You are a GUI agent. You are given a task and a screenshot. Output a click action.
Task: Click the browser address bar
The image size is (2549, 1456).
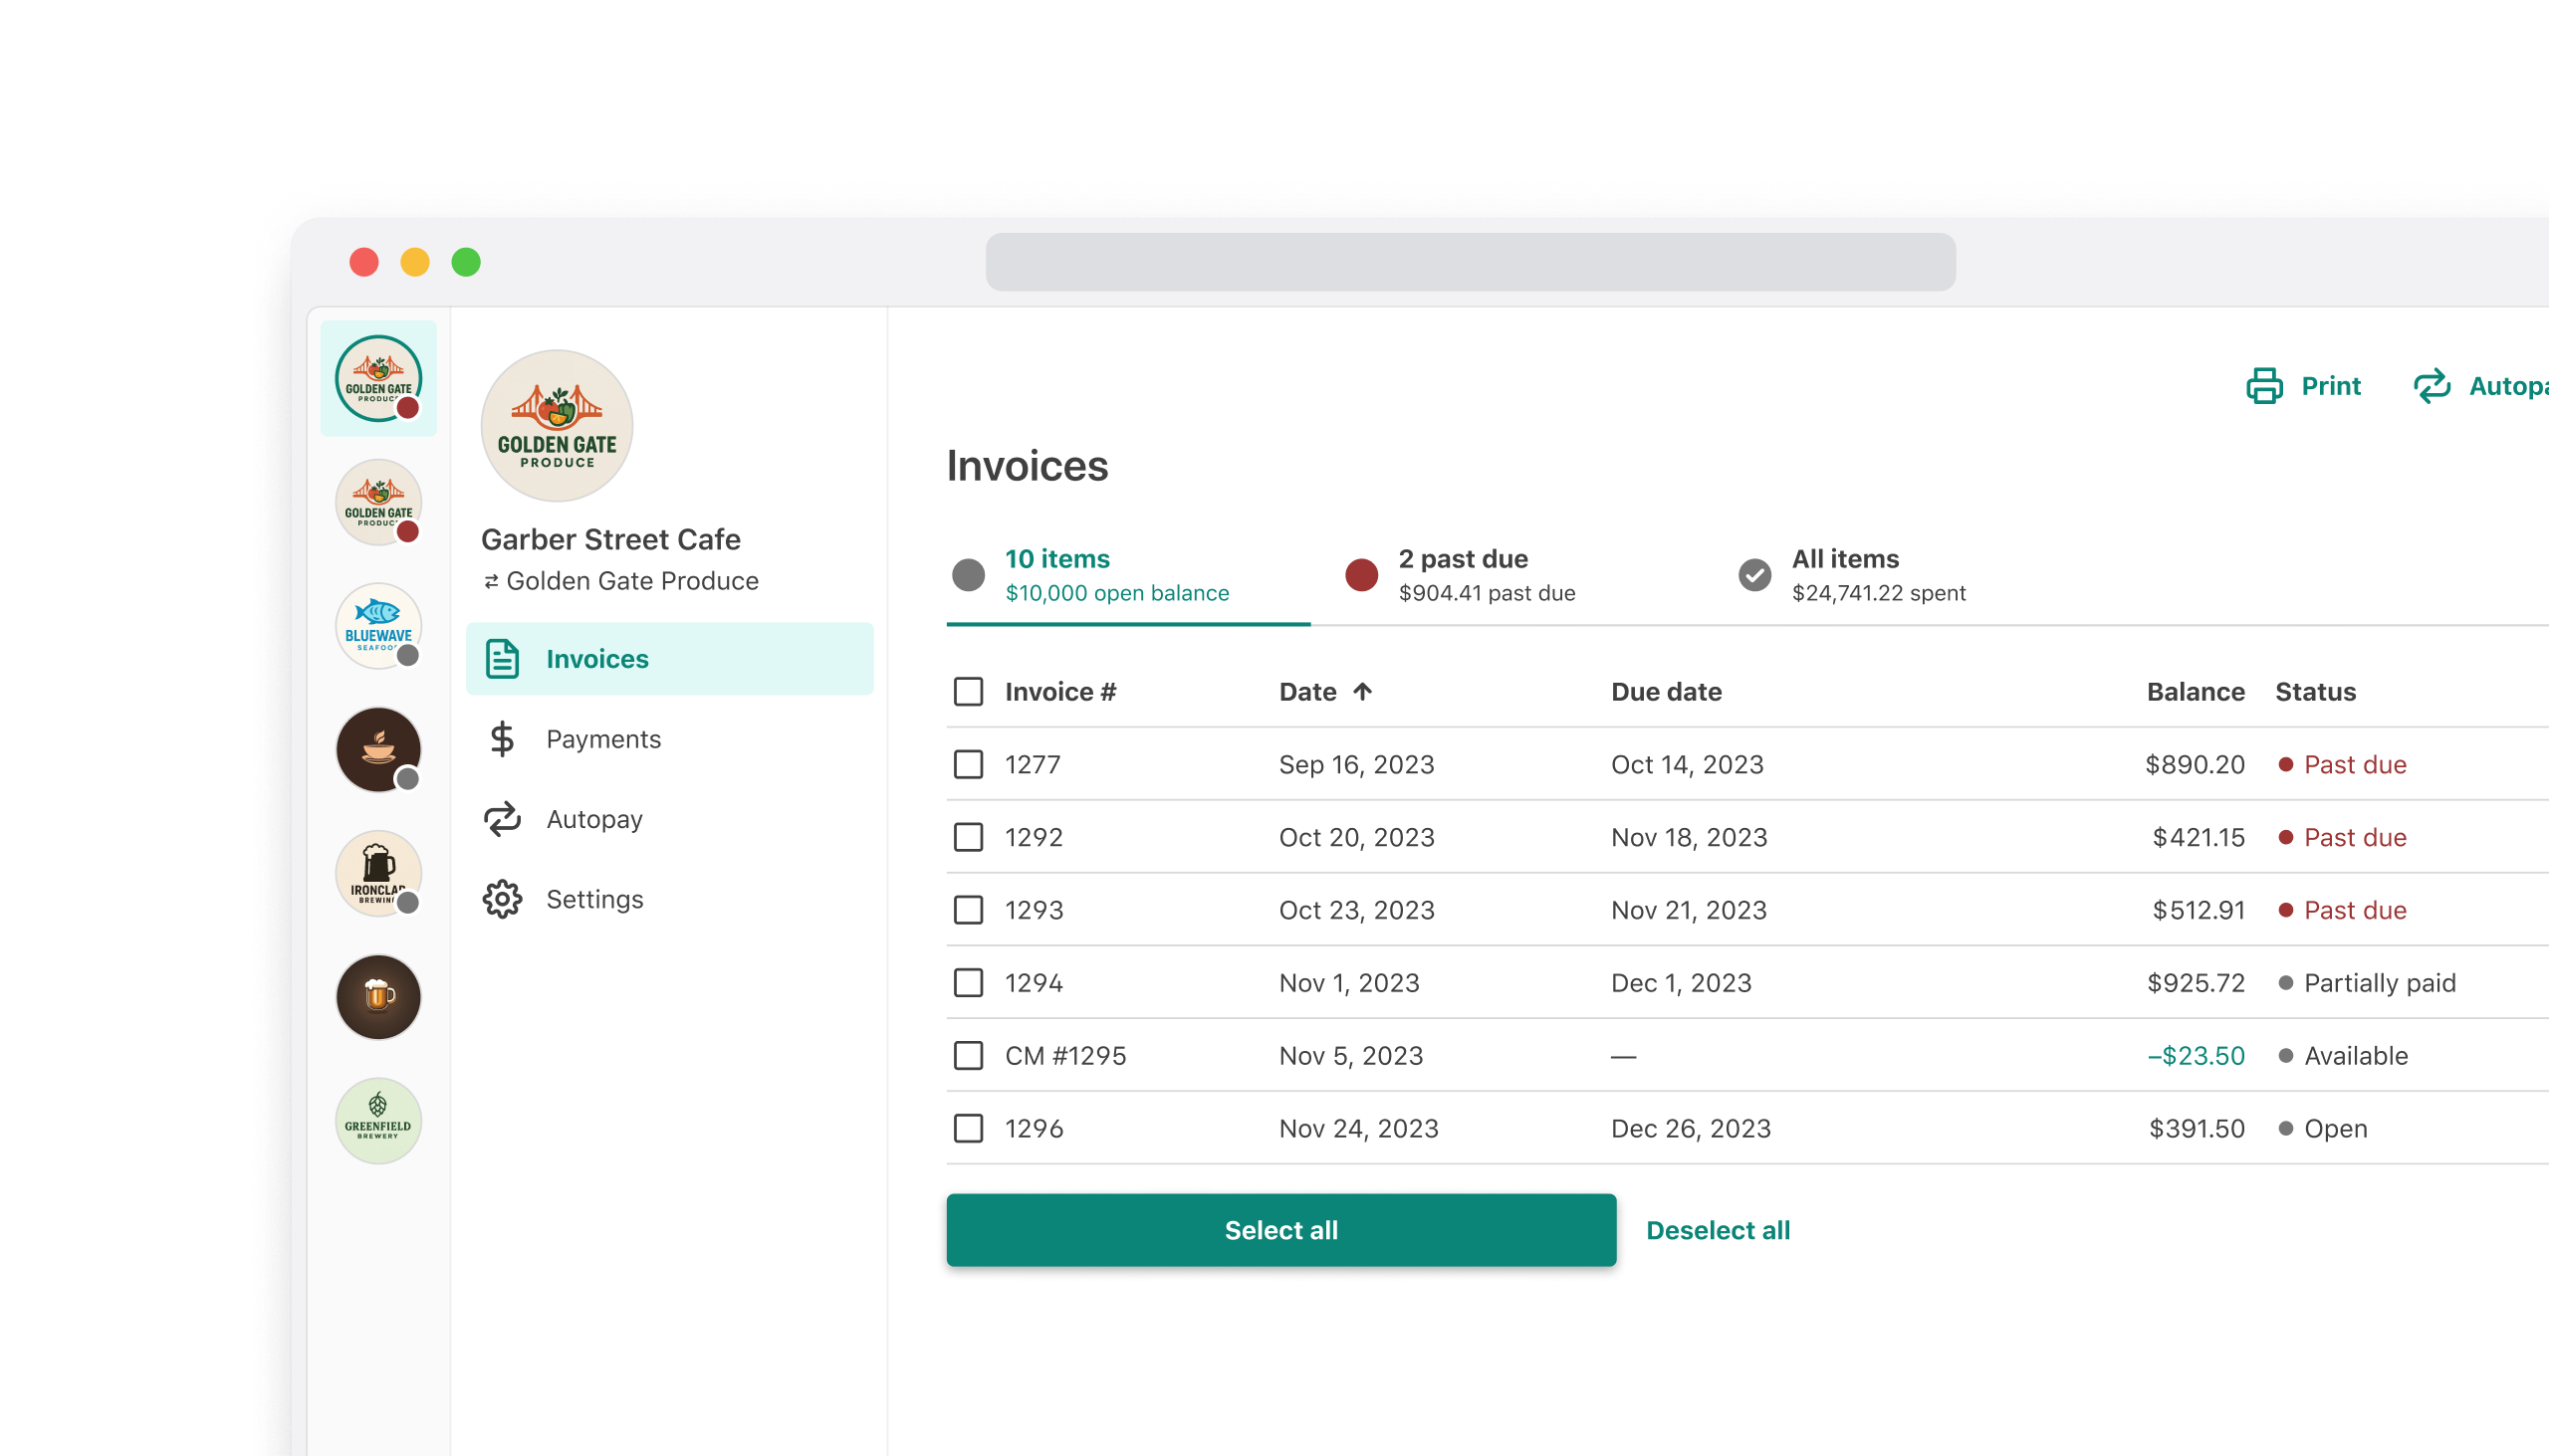(x=1470, y=262)
